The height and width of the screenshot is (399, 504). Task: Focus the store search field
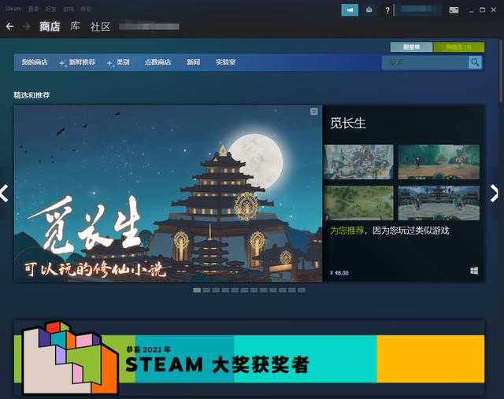(x=425, y=62)
